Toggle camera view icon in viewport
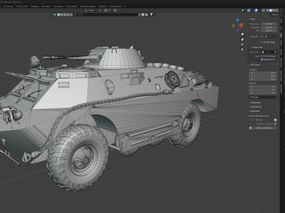Viewport: 285px width, 213px height. tap(242, 44)
